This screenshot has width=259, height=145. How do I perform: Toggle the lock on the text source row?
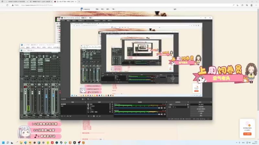click(x=112, y=106)
